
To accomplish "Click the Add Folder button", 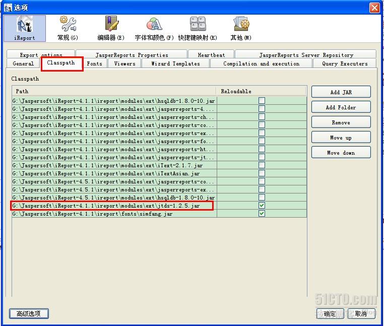I will pos(341,107).
